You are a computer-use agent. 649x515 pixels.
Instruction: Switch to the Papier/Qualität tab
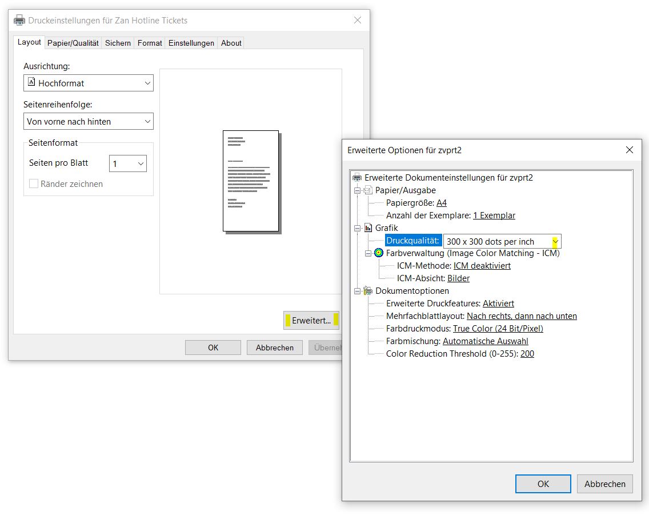point(73,43)
